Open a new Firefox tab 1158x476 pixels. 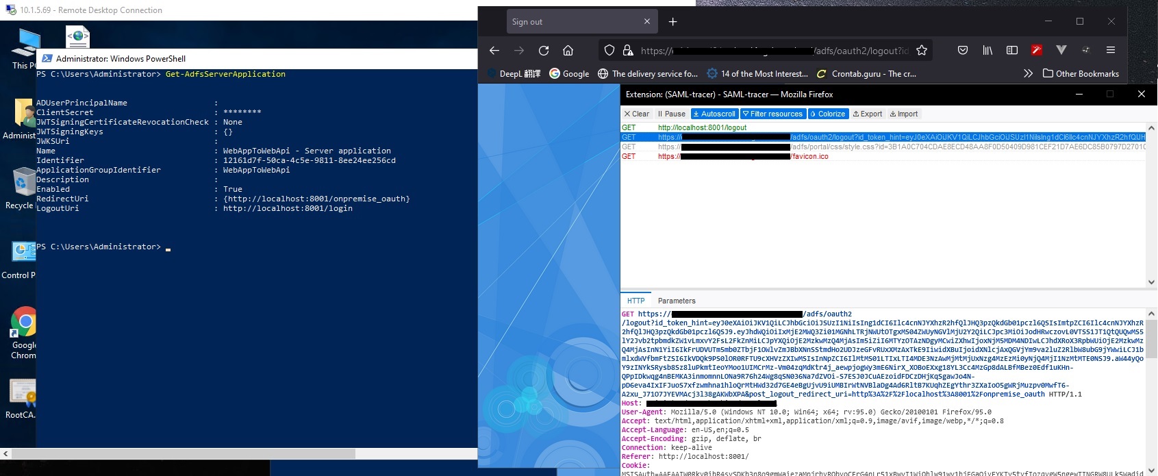click(x=672, y=22)
